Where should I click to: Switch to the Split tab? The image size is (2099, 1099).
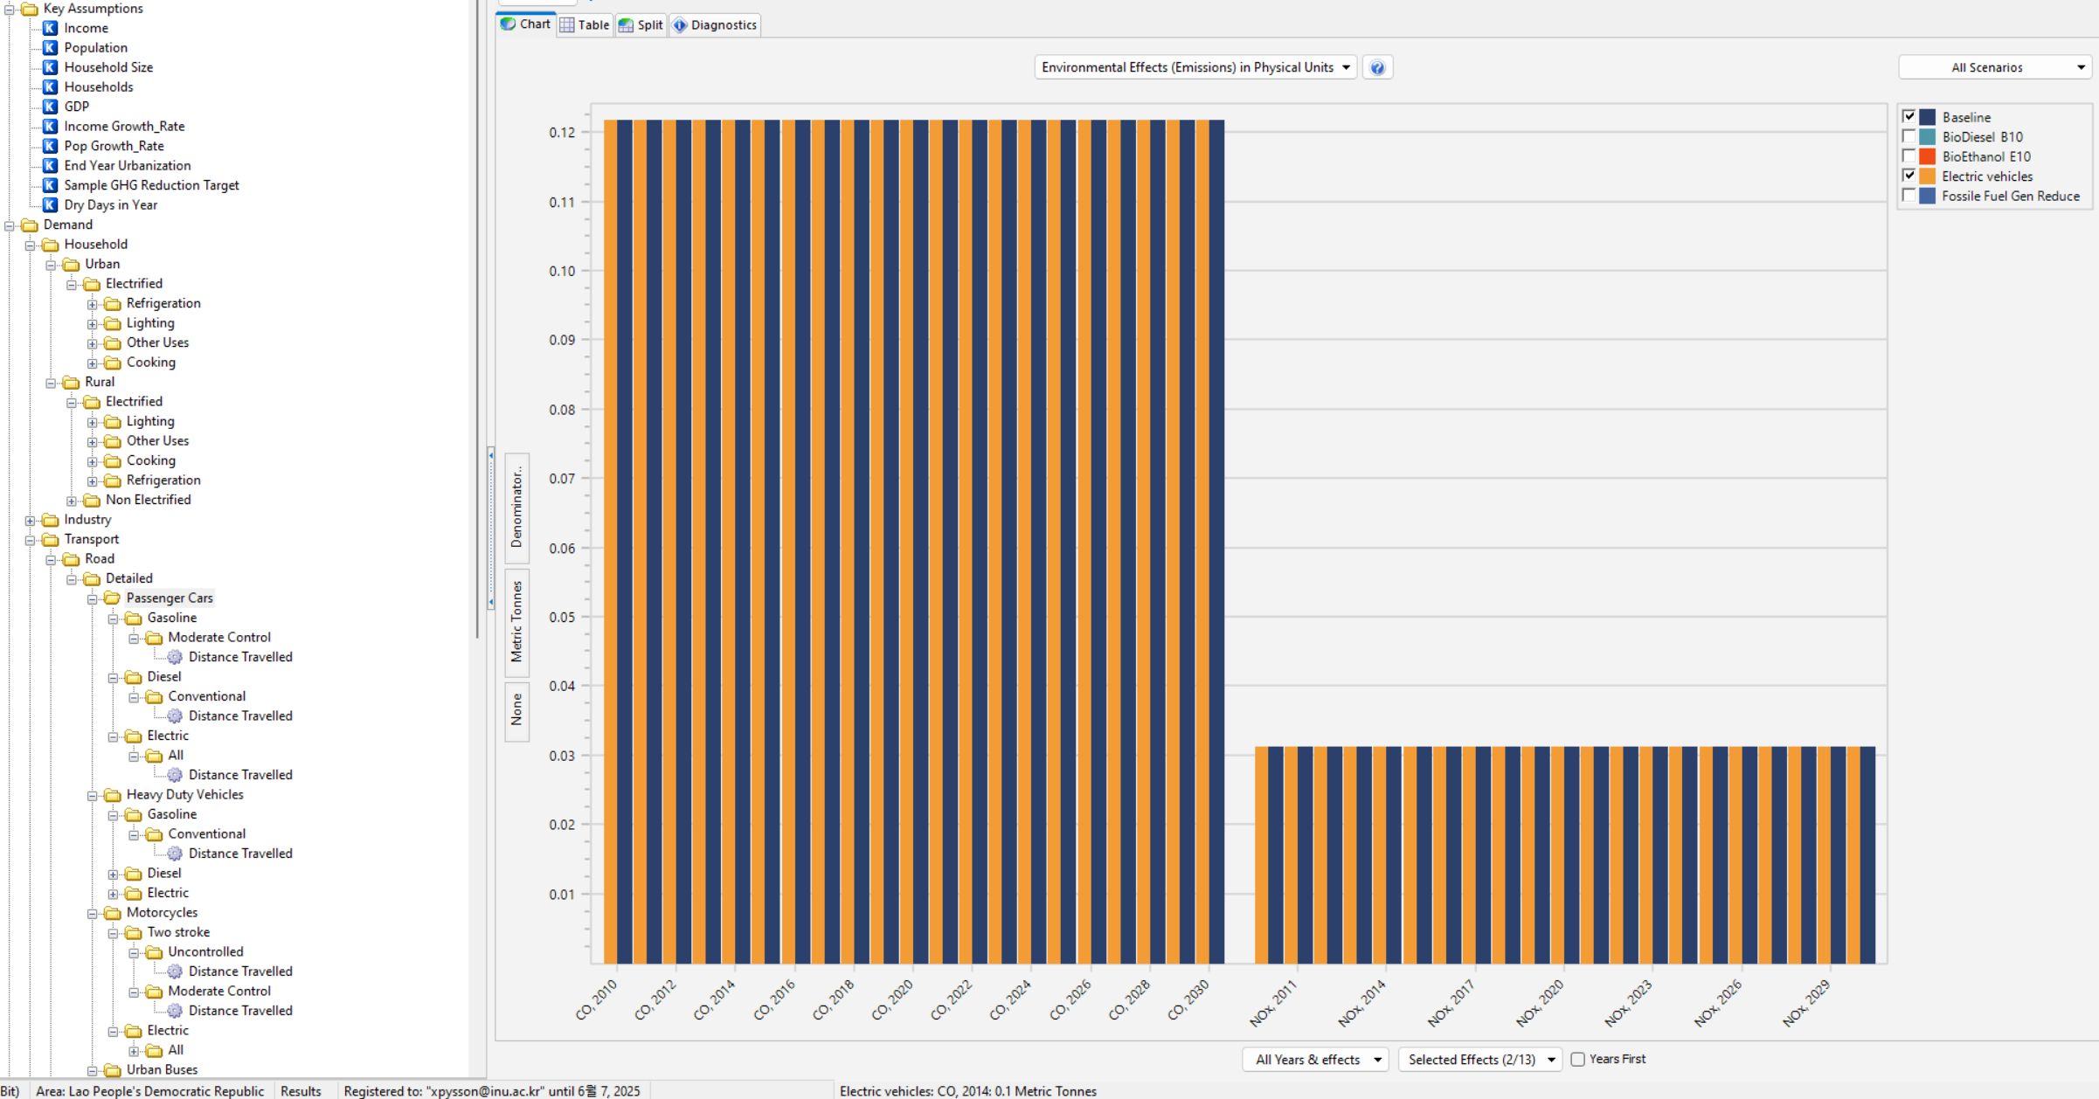pyautogui.click(x=641, y=24)
